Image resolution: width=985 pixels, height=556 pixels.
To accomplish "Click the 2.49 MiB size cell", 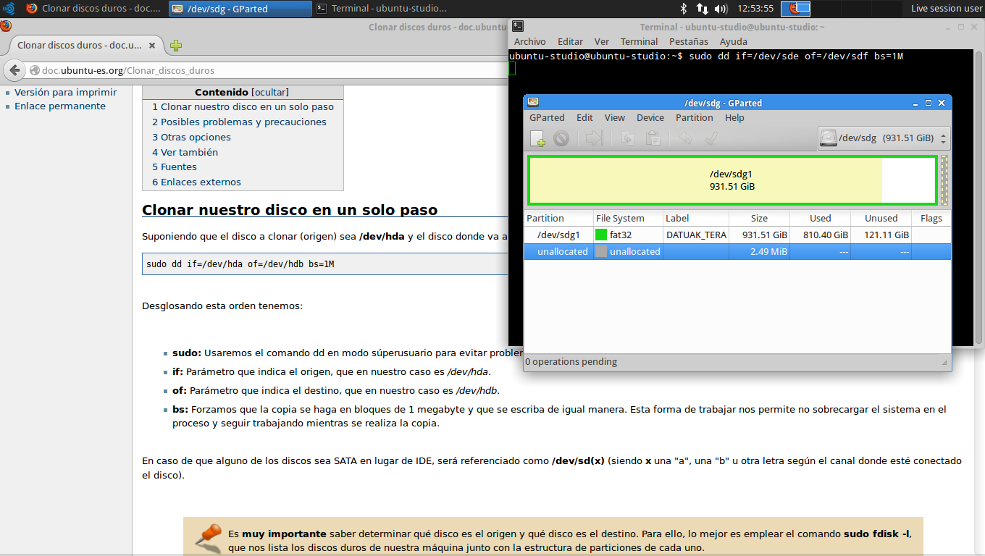I will click(759, 251).
